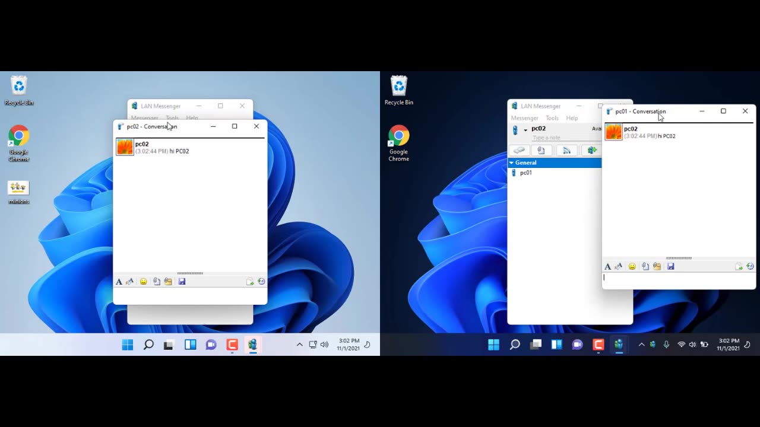
Task: Open Recycle Bin on the left desktop
Action: click(19, 91)
